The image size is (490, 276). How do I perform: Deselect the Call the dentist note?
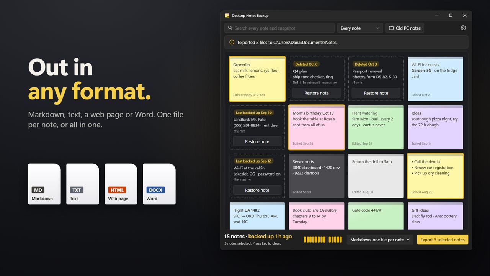pos(435,176)
